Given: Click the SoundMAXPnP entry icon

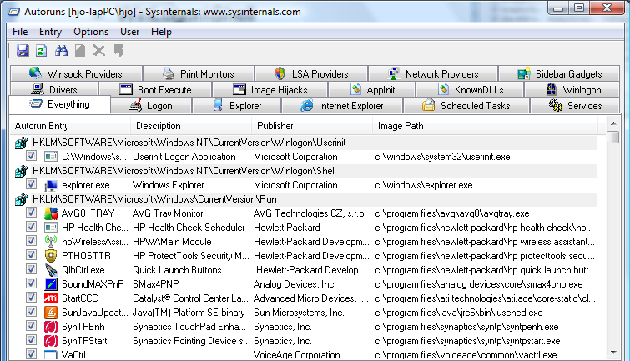Looking at the screenshot, I should click(x=51, y=284).
